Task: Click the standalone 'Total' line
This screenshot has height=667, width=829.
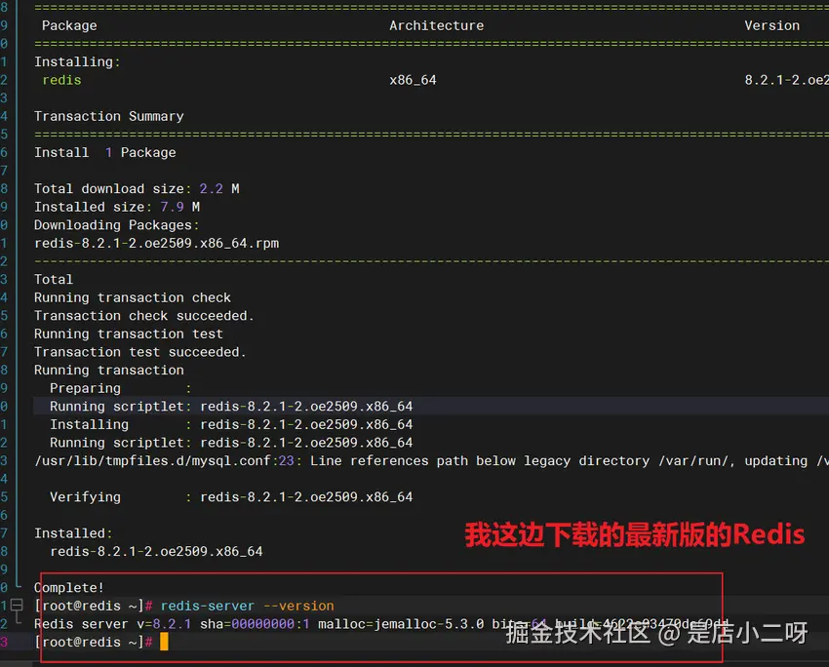Action: 54,279
